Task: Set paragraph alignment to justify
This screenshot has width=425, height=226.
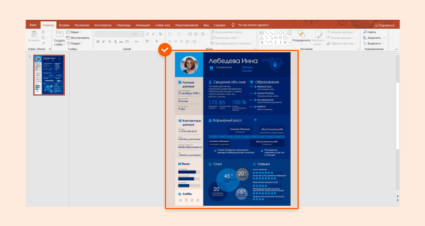Action: [188, 42]
